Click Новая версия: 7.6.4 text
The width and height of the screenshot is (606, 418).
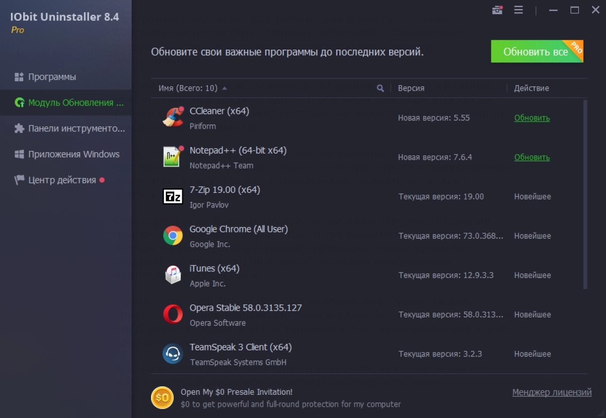pyautogui.click(x=435, y=157)
